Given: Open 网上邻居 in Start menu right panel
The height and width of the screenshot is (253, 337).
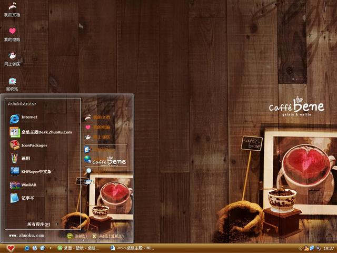Looking at the screenshot, I should click(x=98, y=137).
